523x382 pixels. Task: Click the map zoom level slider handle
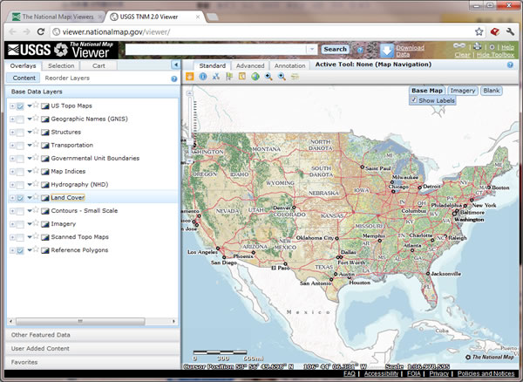190,142
